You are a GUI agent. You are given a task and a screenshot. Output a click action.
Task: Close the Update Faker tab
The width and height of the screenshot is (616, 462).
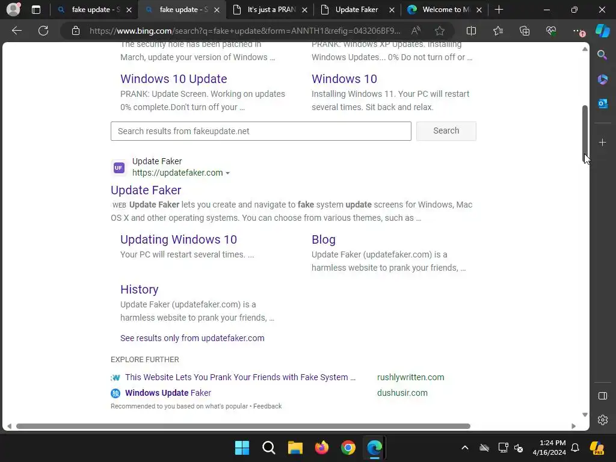point(392,10)
